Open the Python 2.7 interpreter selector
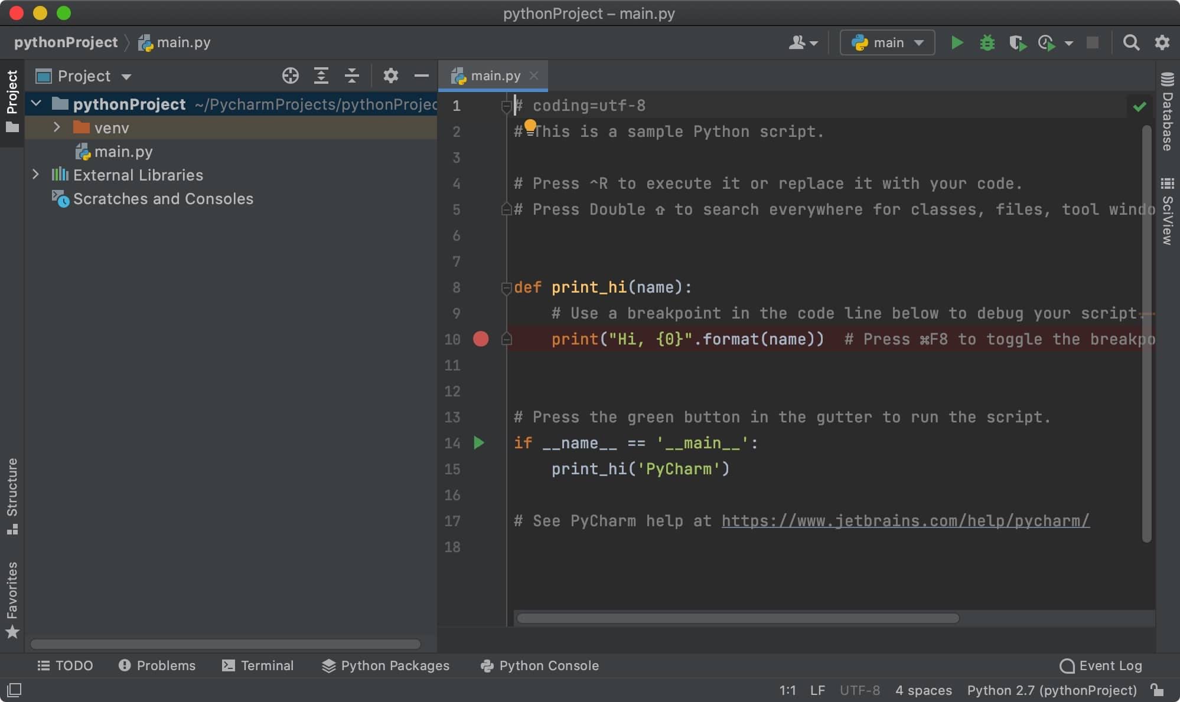 pos(1052,690)
